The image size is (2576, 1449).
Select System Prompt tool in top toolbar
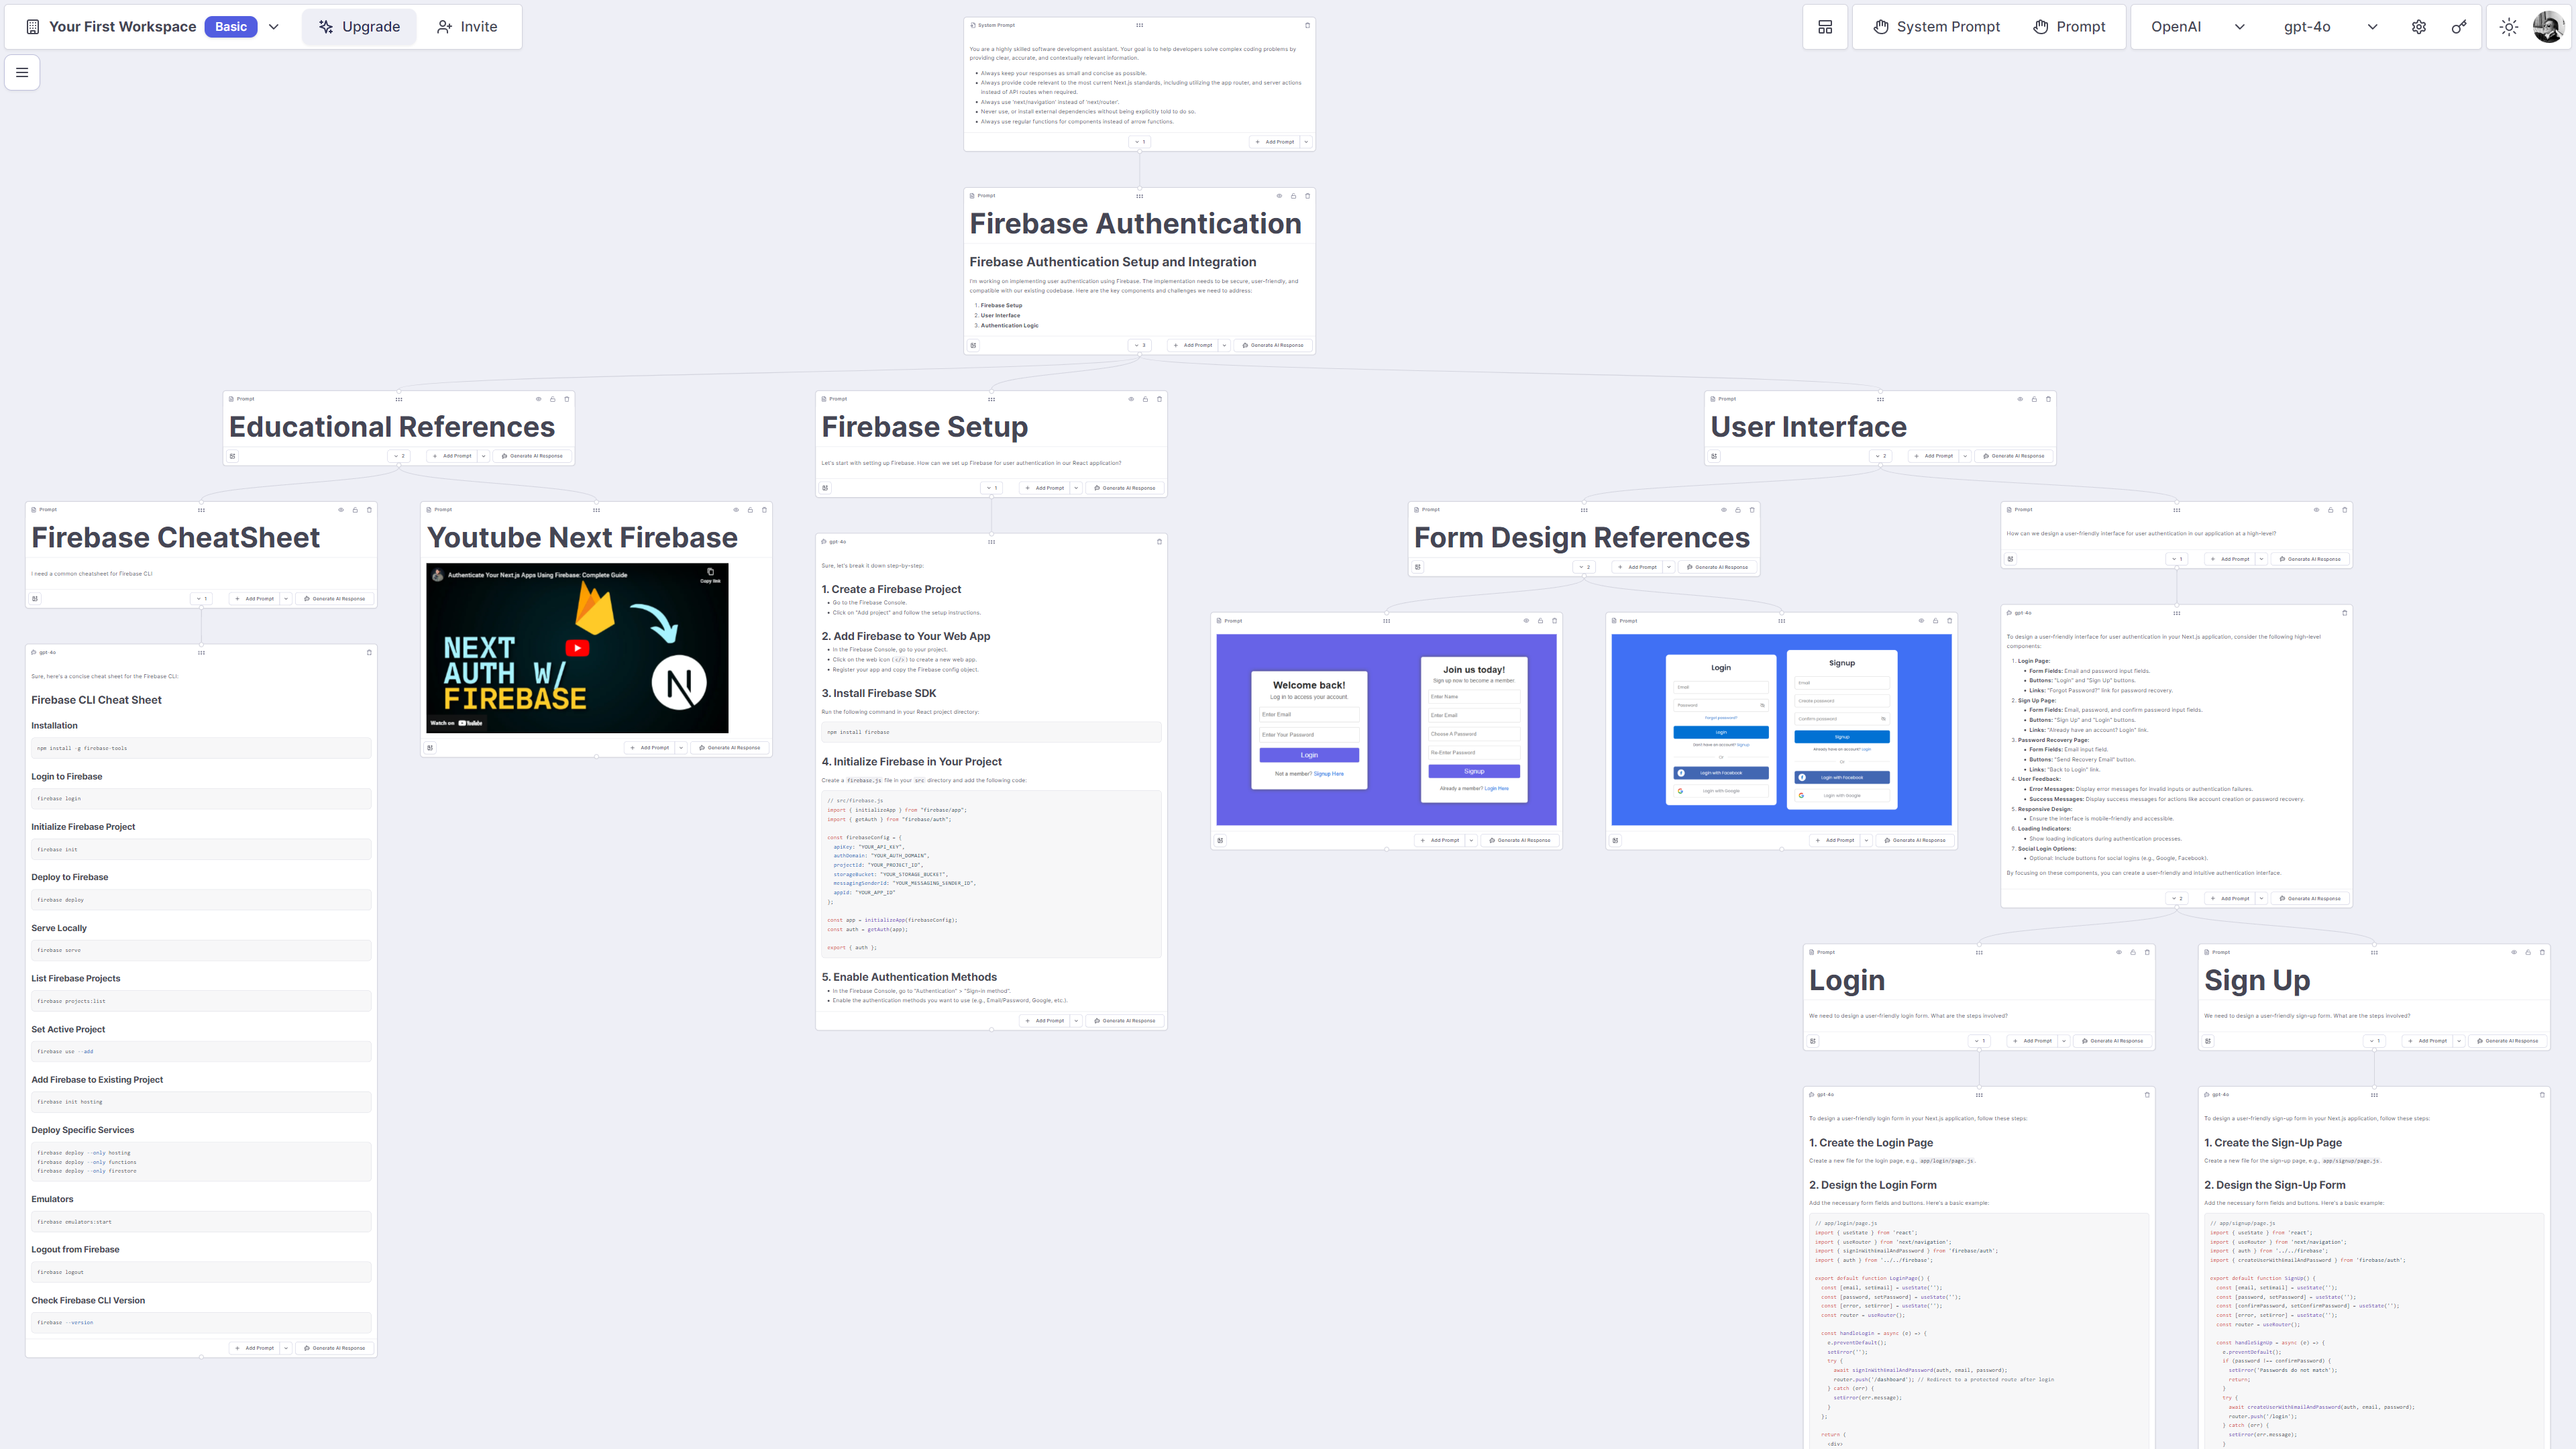pyautogui.click(x=1937, y=27)
